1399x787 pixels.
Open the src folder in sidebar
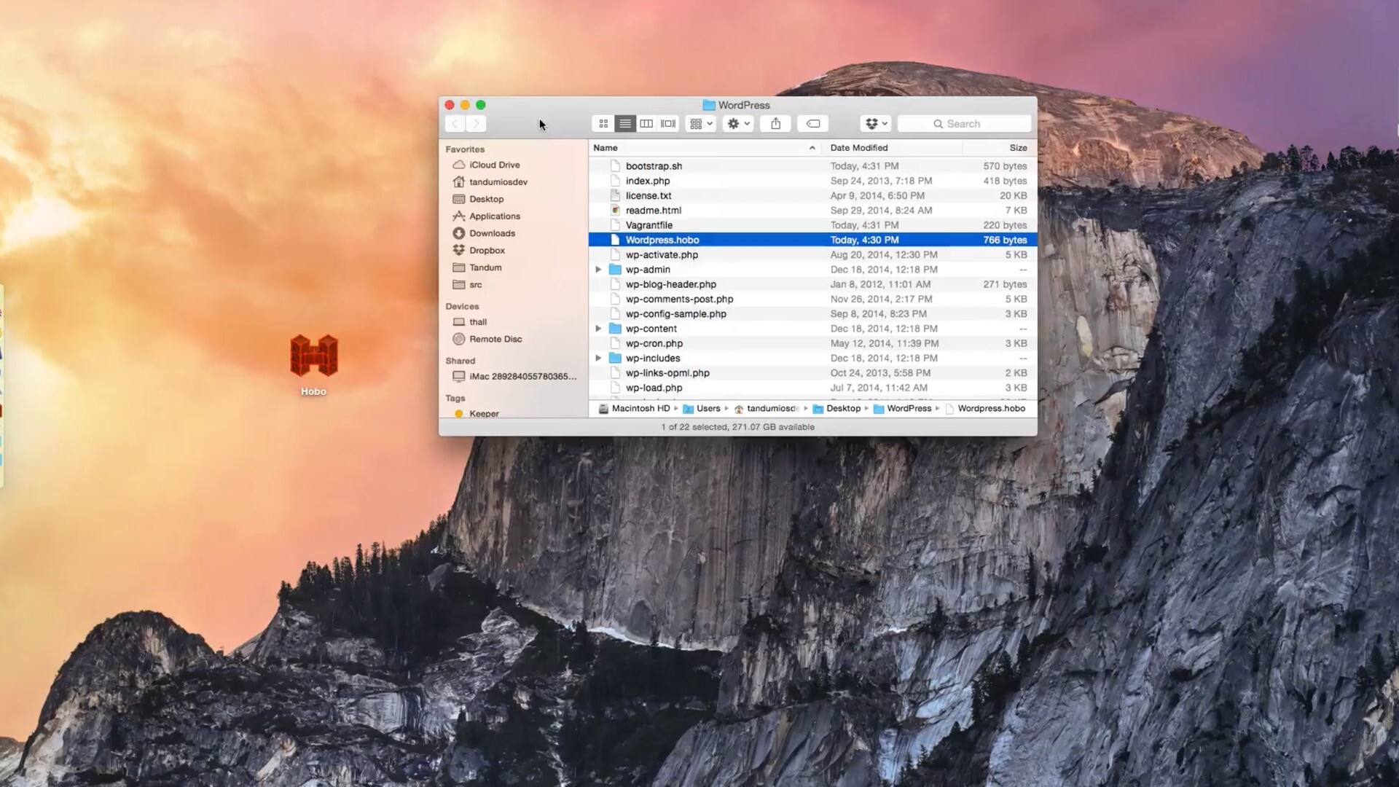pos(467,285)
